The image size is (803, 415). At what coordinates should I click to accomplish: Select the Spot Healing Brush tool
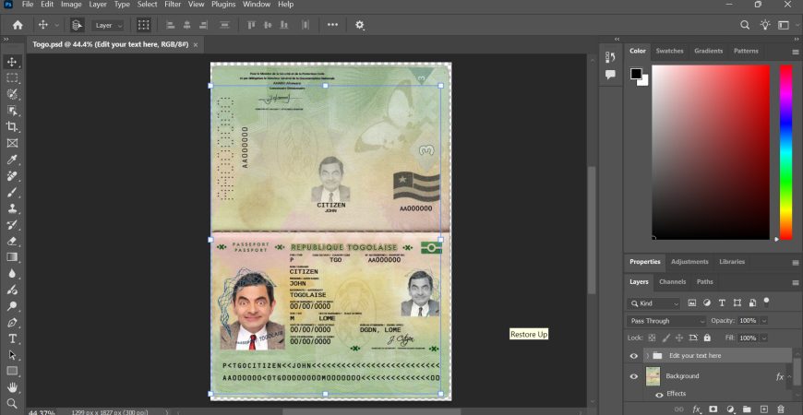tap(12, 176)
